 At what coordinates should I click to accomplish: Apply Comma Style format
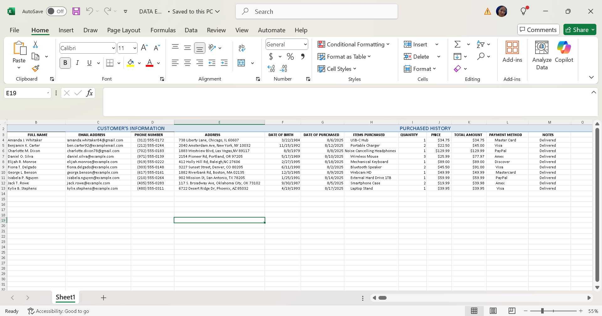tap(303, 56)
